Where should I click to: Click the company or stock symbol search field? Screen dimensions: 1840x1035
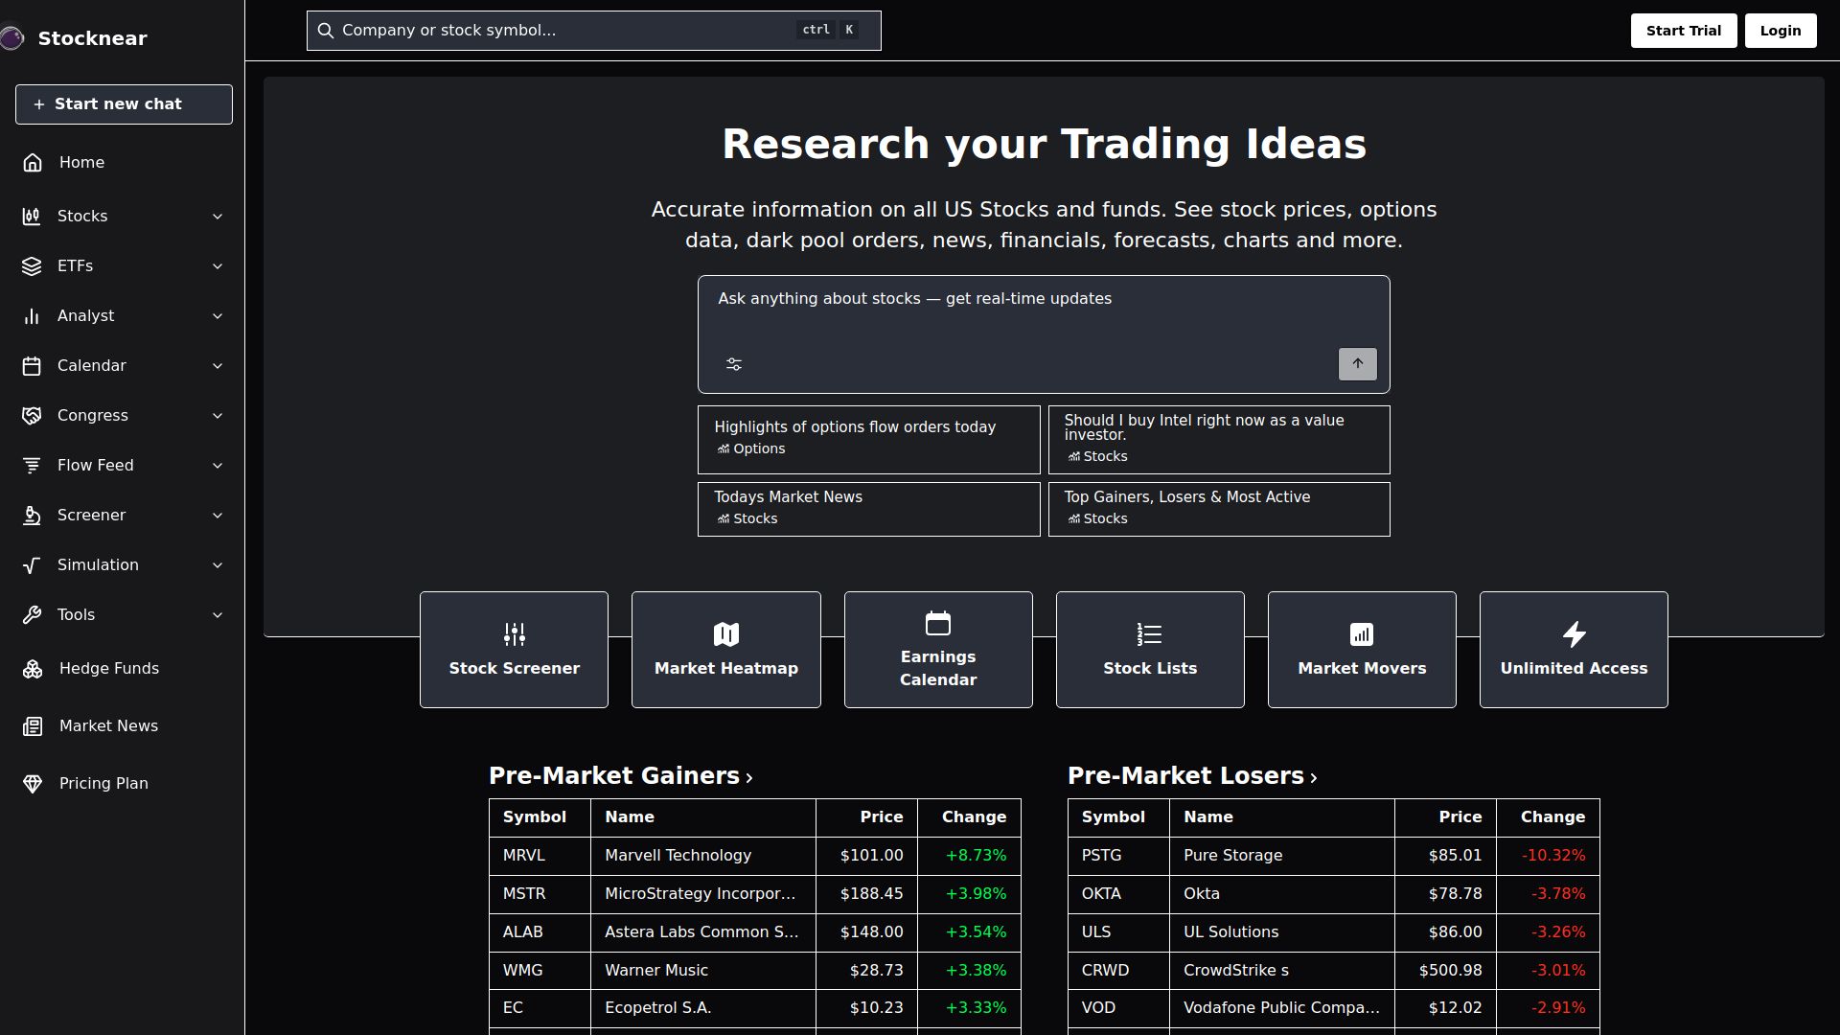[x=565, y=31]
